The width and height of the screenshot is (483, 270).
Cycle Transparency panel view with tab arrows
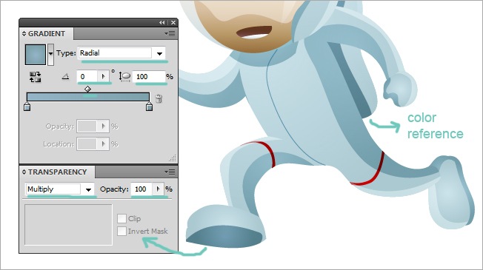click(24, 172)
